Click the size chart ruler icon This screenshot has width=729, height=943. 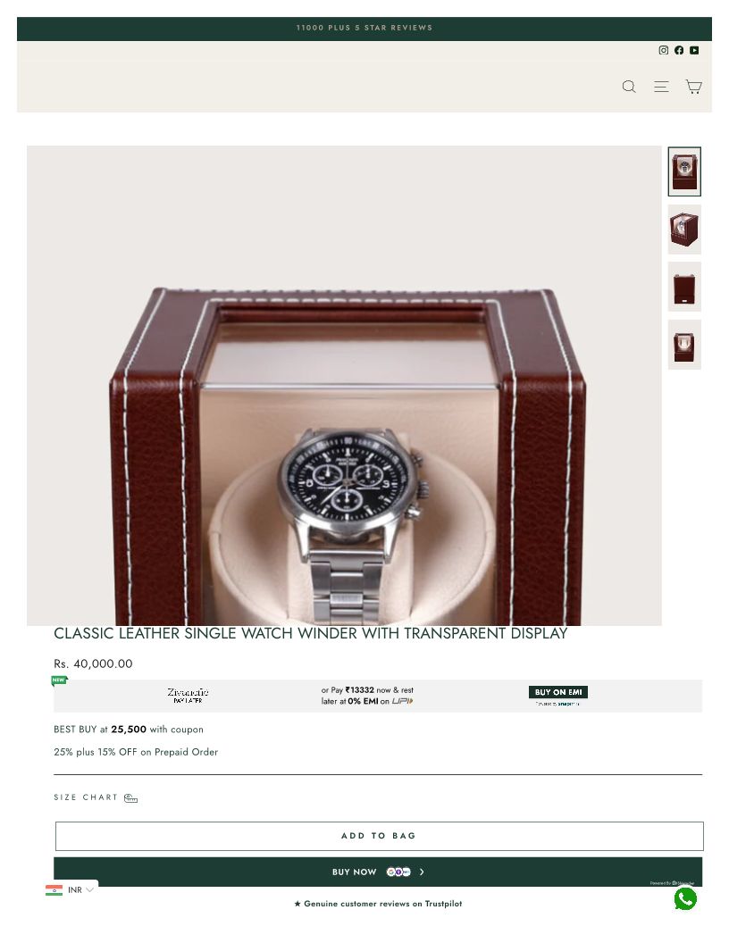tap(130, 798)
